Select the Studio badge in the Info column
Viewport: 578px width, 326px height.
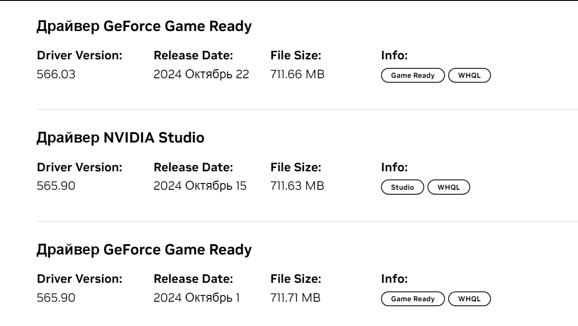pos(402,188)
